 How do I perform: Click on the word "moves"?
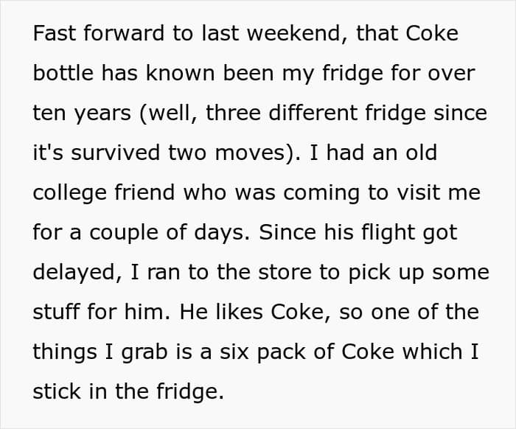pyautogui.click(x=250, y=153)
